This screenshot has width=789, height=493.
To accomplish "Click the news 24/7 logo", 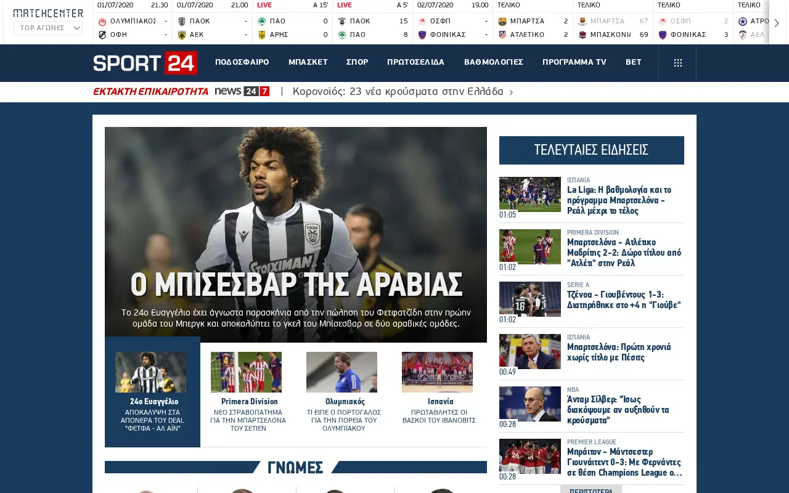I will [242, 91].
